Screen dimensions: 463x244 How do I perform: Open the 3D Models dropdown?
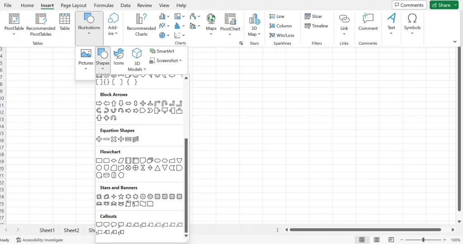click(137, 60)
